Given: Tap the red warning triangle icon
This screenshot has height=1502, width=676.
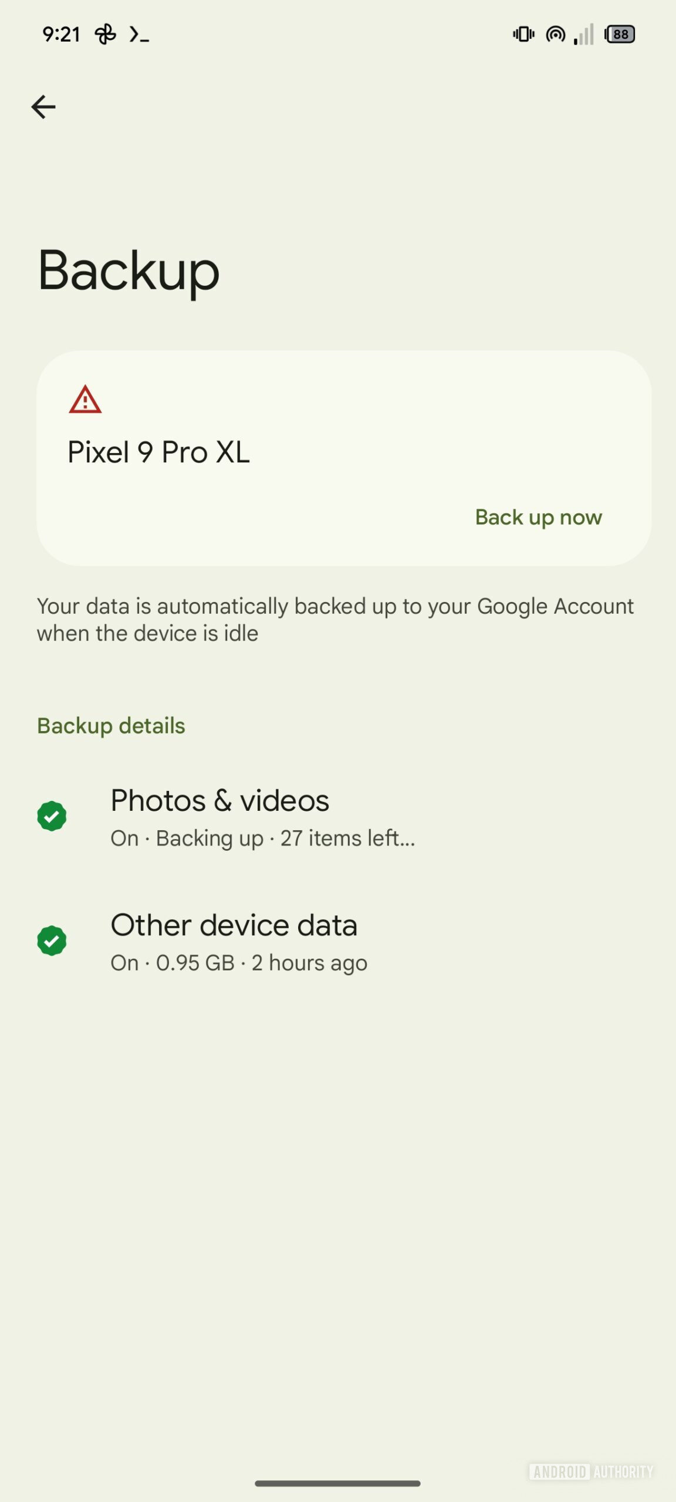Looking at the screenshot, I should [x=85, y=400].
